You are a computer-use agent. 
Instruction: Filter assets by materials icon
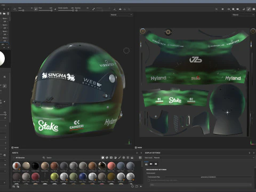[x=102, y=157]
